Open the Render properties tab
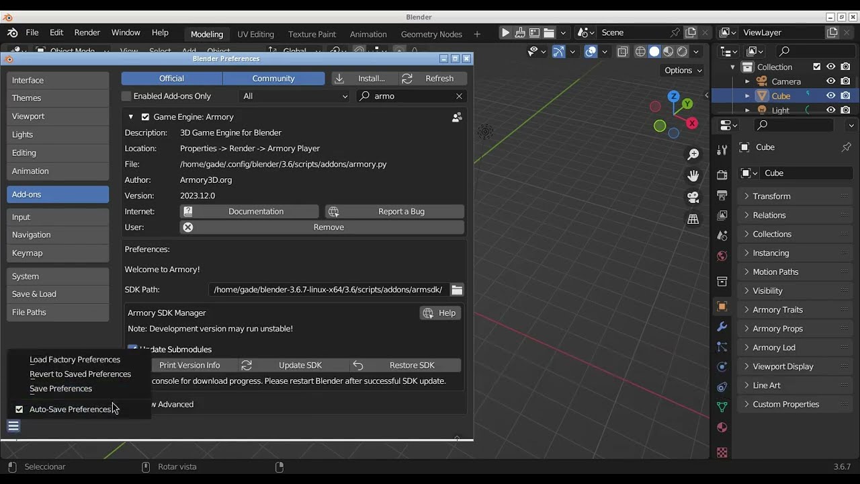This screenshot has width=860, height=484. pyautogui.click(x=722, y=175)
